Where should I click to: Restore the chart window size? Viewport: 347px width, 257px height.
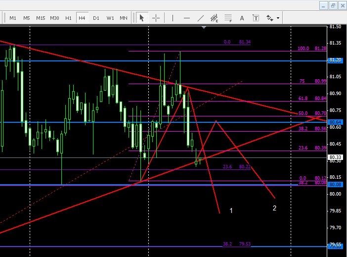[x=333, y=5]
